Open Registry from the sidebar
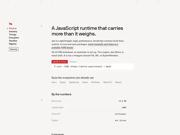This screenshot has width=180, height=135. [x=13, y=44]
